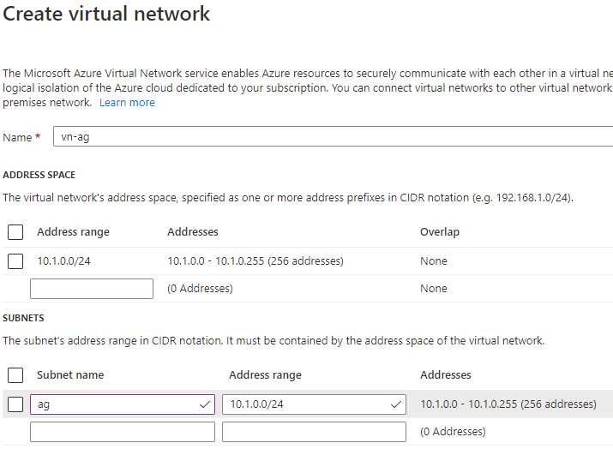Image resolution: width=613 pixels, height=455 pixels.
Task: Tick the Subnets header select-all checkbox
Action: point(15,375)
